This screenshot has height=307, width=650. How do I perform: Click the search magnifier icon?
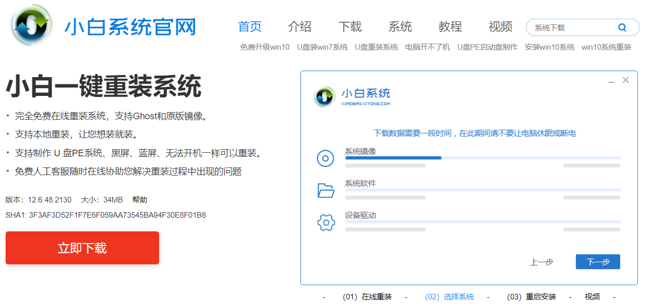623,27
